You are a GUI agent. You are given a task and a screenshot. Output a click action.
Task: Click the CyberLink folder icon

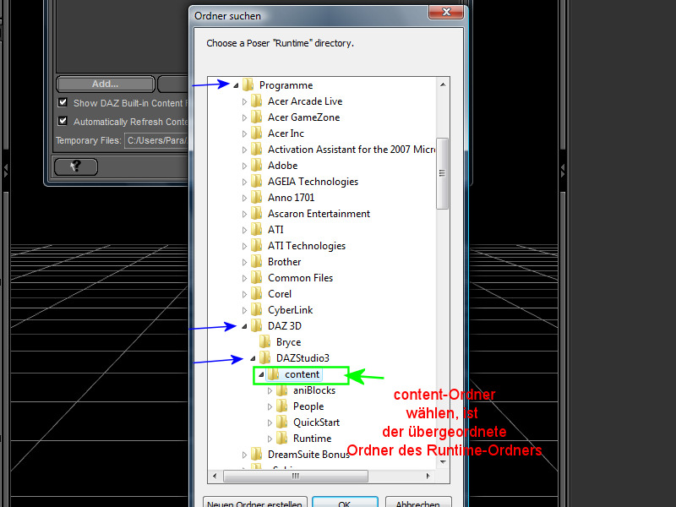[257, 310]
